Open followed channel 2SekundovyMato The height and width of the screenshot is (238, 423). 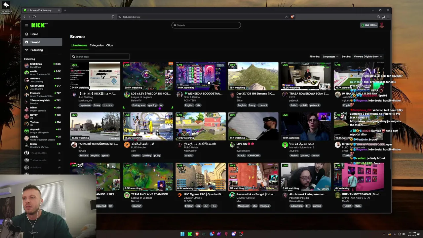[42, 101]
